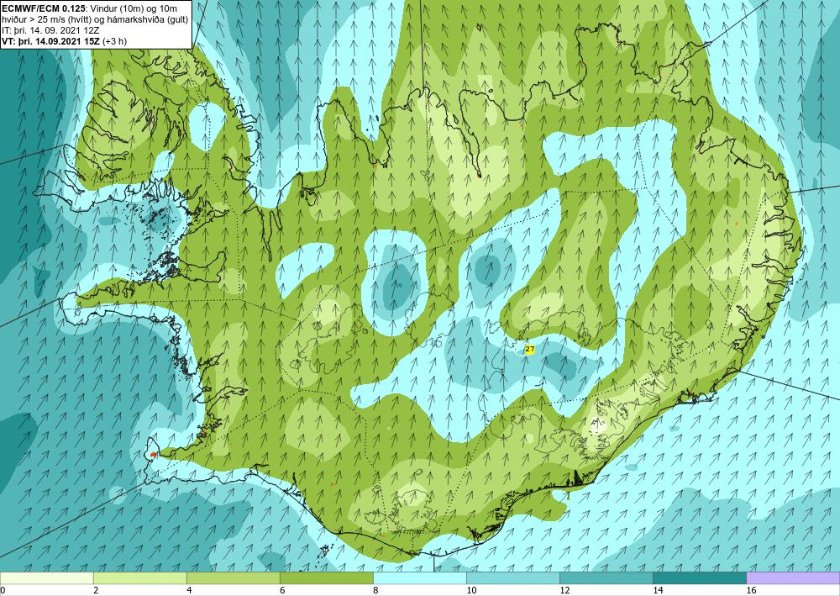
Task: Select the green 4–6 legend swatch
Action: 233,578
